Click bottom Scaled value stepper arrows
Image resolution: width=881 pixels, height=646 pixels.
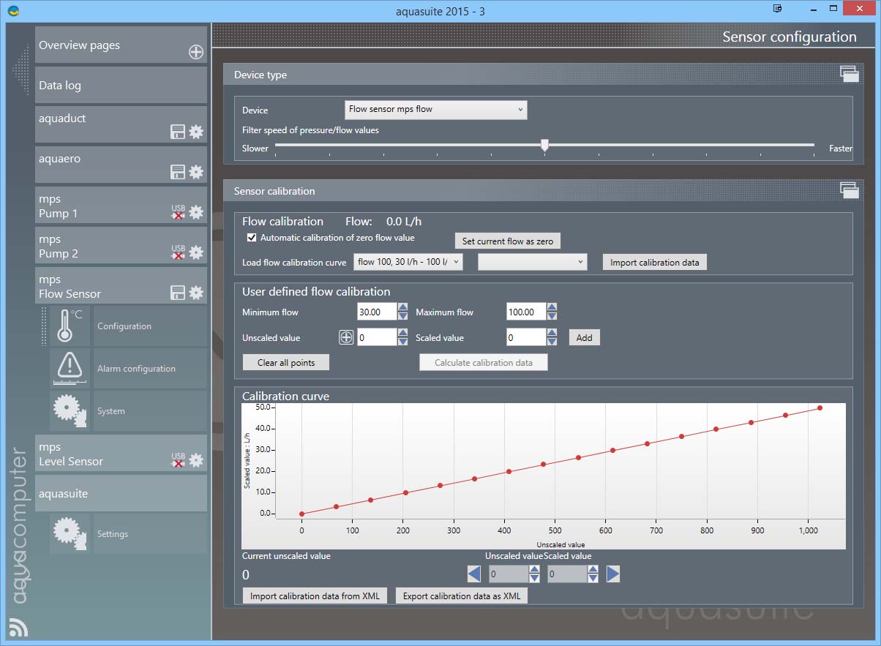click(593, 574)
